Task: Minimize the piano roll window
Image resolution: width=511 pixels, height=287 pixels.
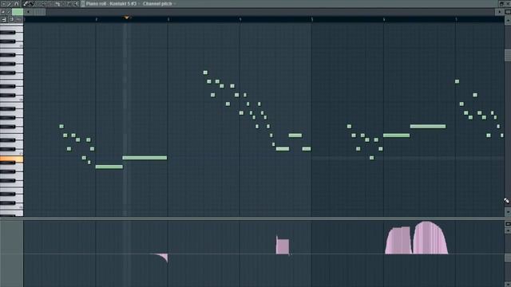Action: tap(501, 3)
